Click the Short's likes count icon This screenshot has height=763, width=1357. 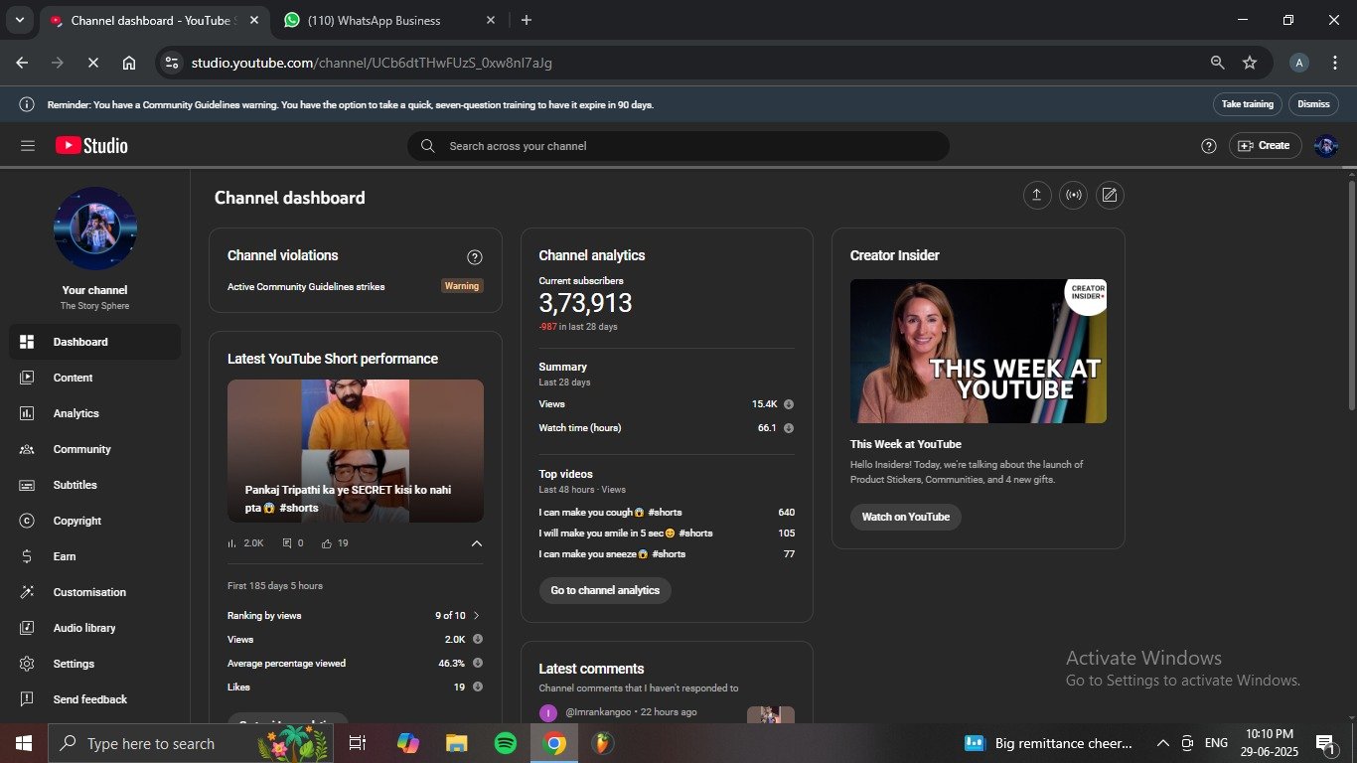327,543
